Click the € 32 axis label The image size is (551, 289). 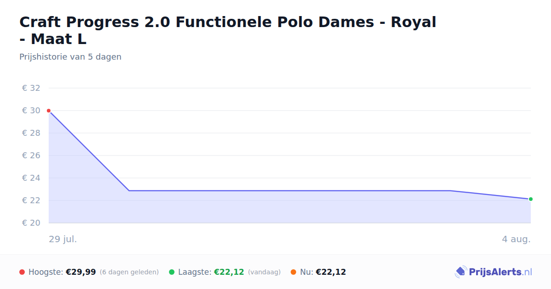click(x=31, y=88)
